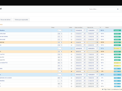Open calendar icon beside 11/04/2018 in top blue row
Viewport: 122px width, 91px height.
(97, 30)
